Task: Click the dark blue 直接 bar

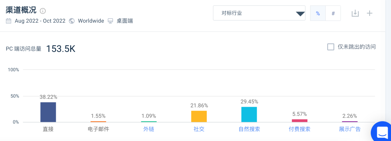Action: point(48,112)
